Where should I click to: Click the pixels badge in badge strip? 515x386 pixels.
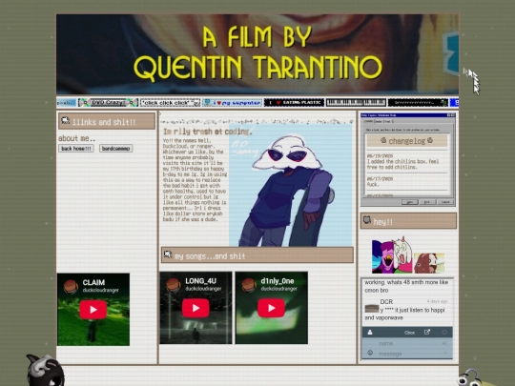(x=67, y=103)
